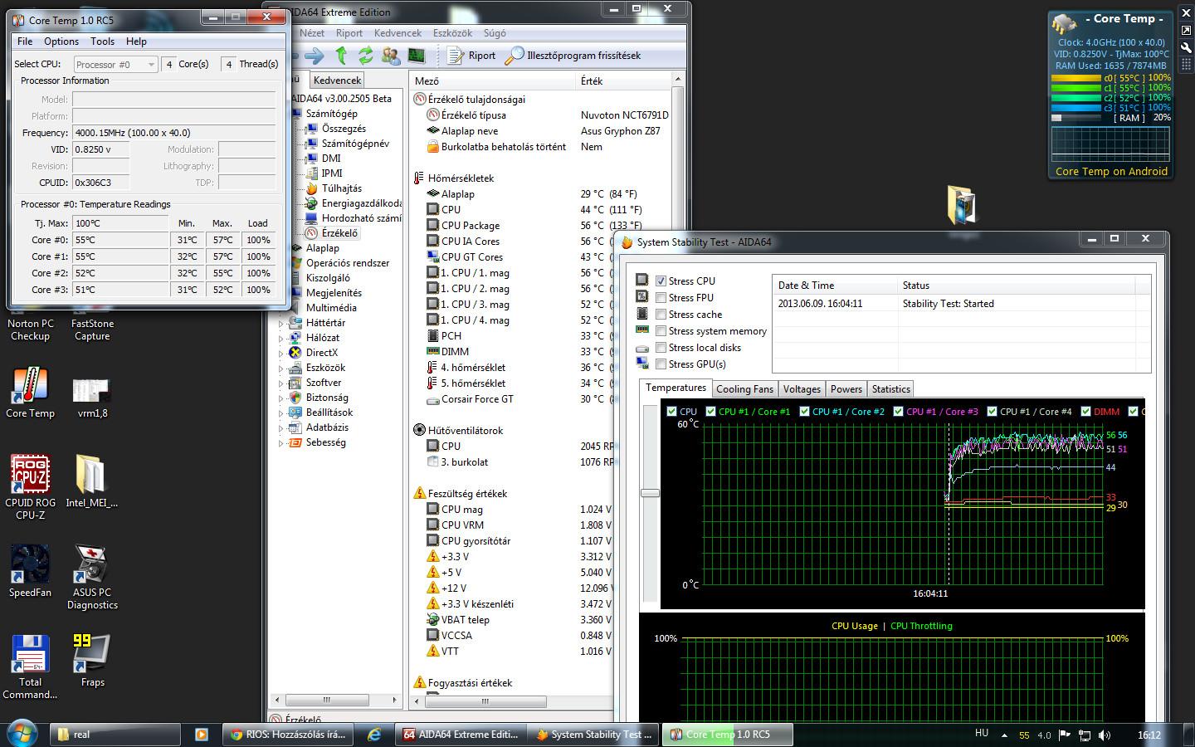Open Intel_MEI folder on desktop
1195x747 pixels.
91,481
